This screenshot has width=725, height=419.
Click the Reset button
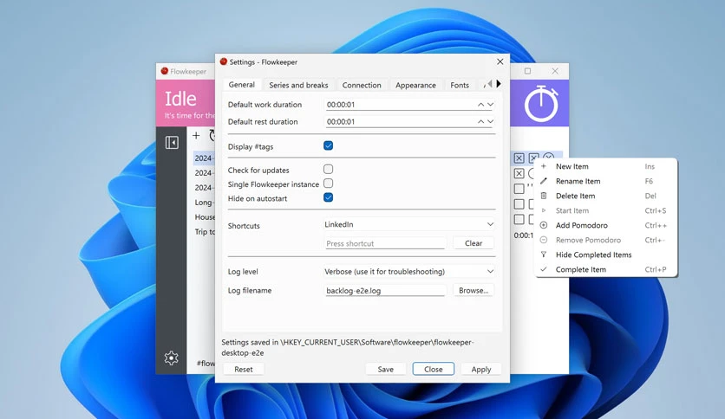click(243, 369)
